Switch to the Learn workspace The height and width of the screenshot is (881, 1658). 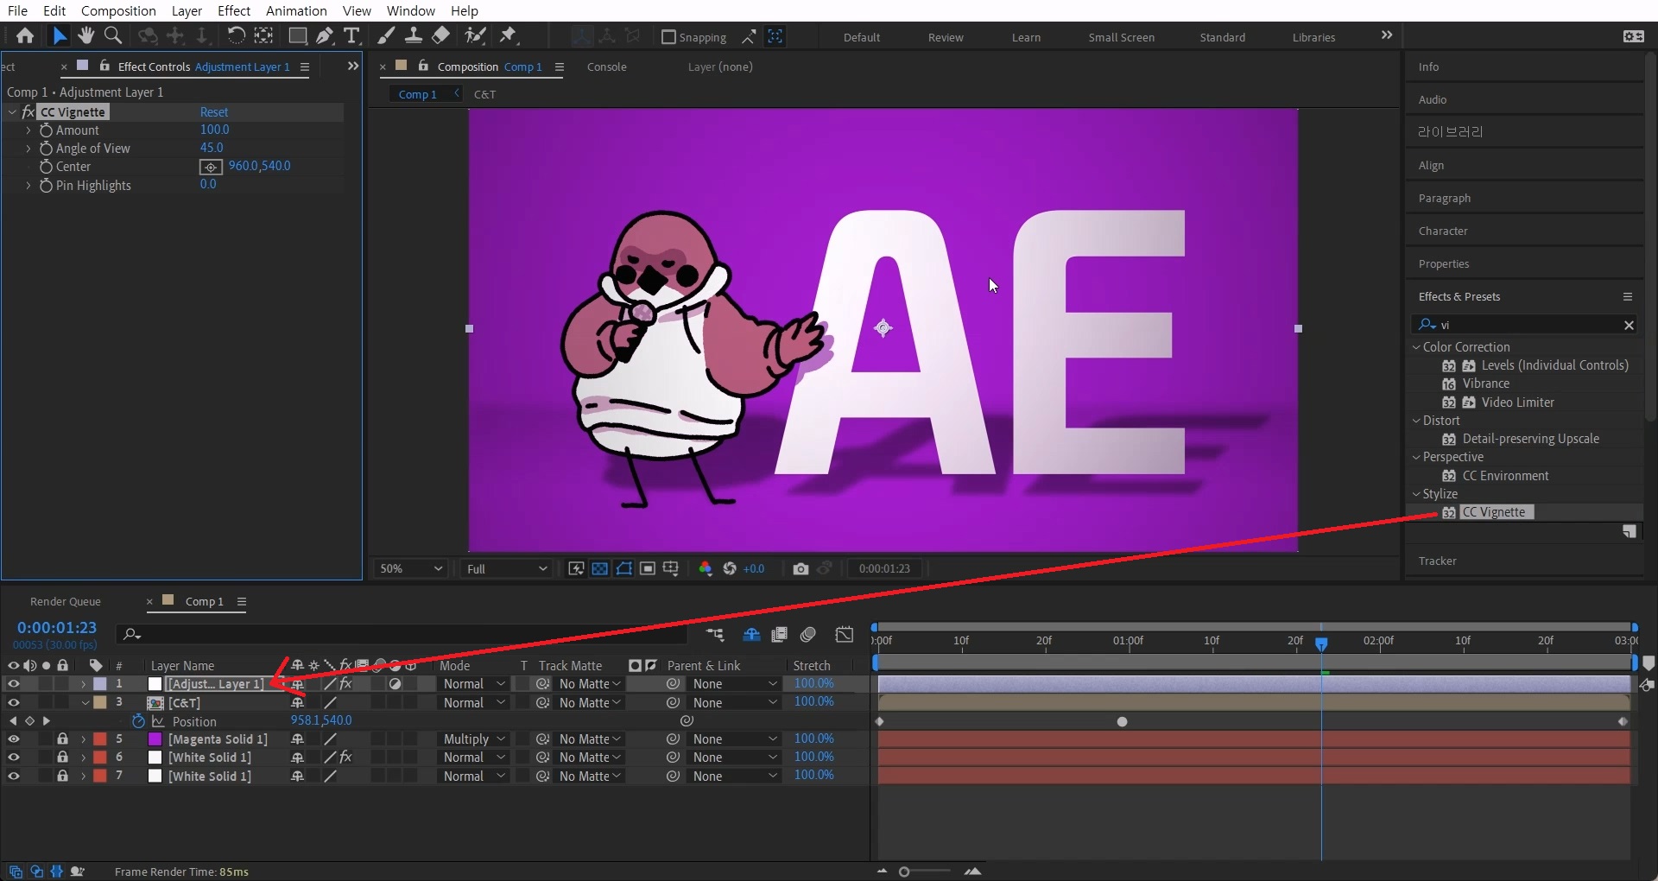[x=1026, y=37]
